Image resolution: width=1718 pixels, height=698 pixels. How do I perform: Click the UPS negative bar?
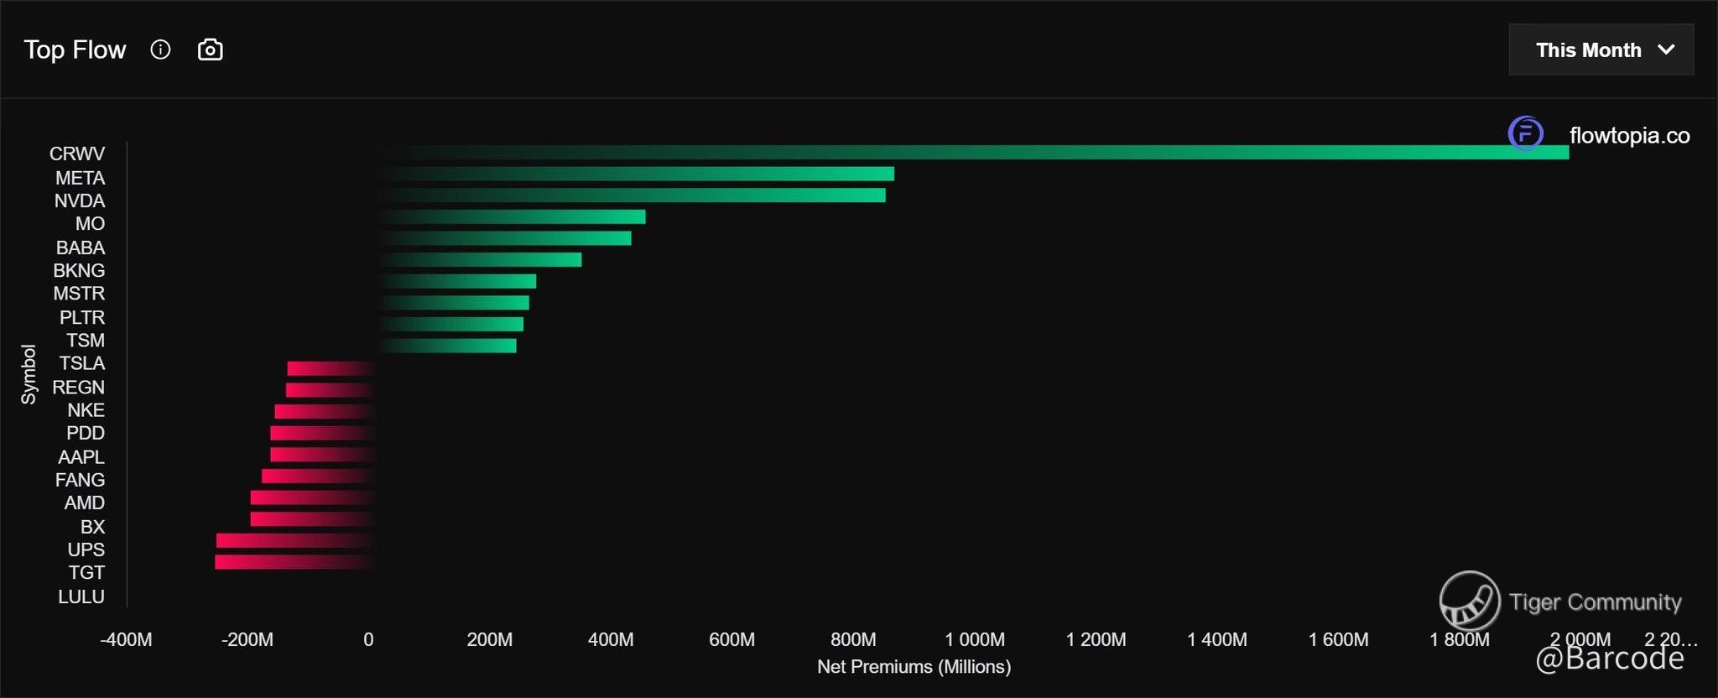click(x=295, y=540)
